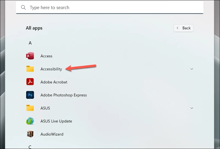Click the C letter section header

[30, 147]
